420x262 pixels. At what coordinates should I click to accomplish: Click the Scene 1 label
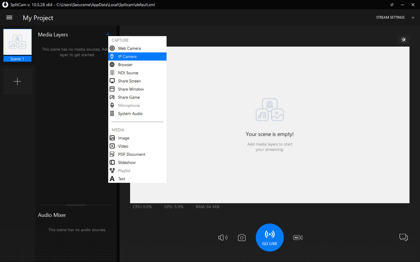click(17, 59)
